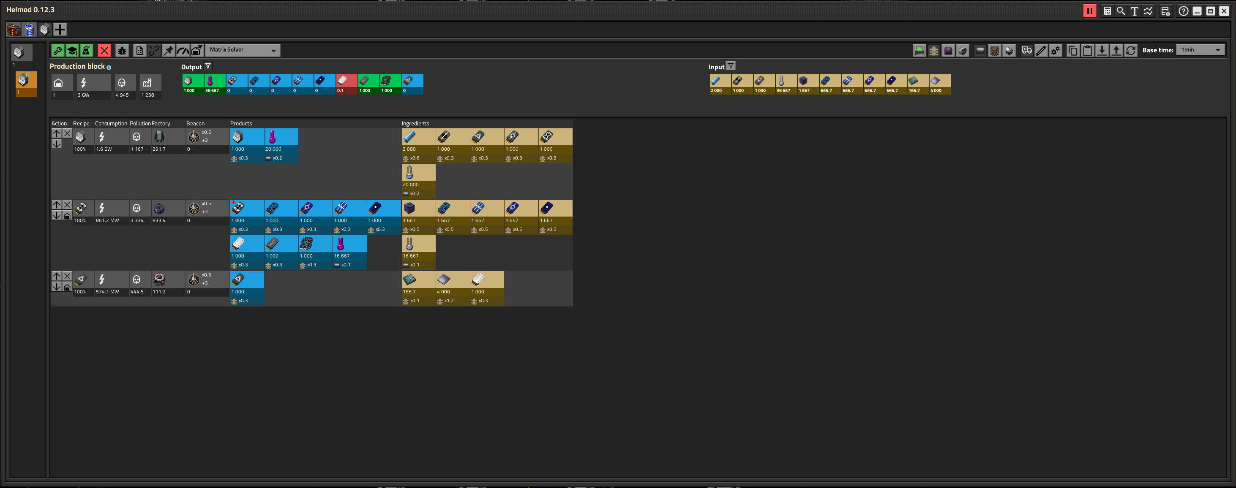Click the circular refresh arrows icon

(x=1131, y=50)
